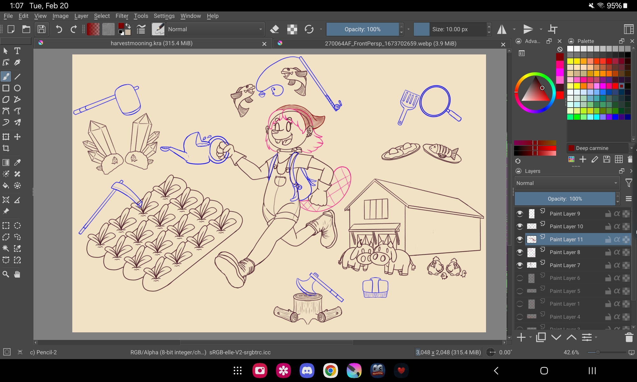Click the horizontal mirror tool icon
Viewport: 637px width, 382px height.
(x=502, y=29)
